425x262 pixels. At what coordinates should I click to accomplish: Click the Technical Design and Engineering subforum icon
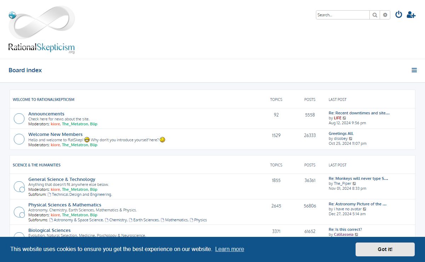[49, 195]
